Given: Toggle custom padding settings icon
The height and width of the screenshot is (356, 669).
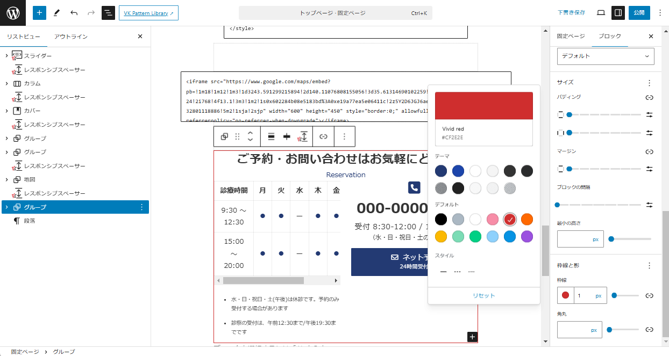Looking at the screenshot, I should (649, 115).
